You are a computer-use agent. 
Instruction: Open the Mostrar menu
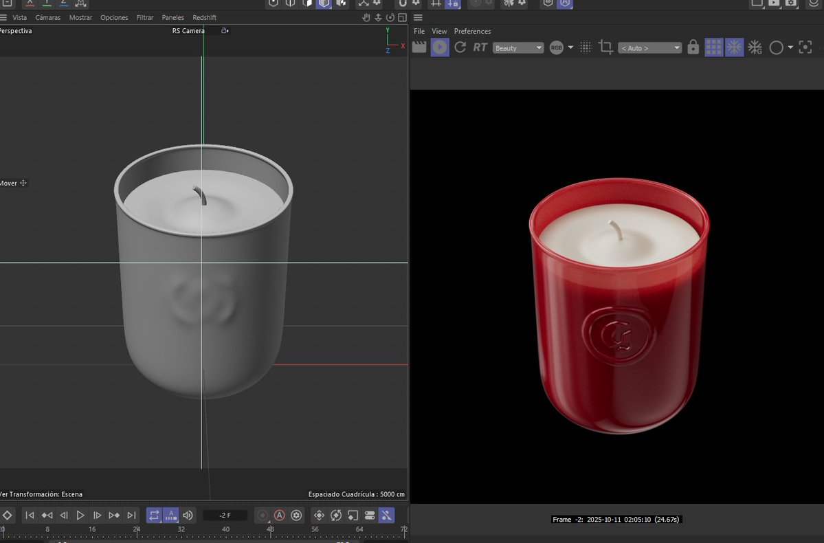[x=80, y=17]
